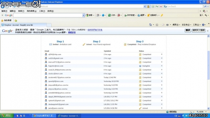
Task: Click the Help question mark icon
Action: (203, 25)
